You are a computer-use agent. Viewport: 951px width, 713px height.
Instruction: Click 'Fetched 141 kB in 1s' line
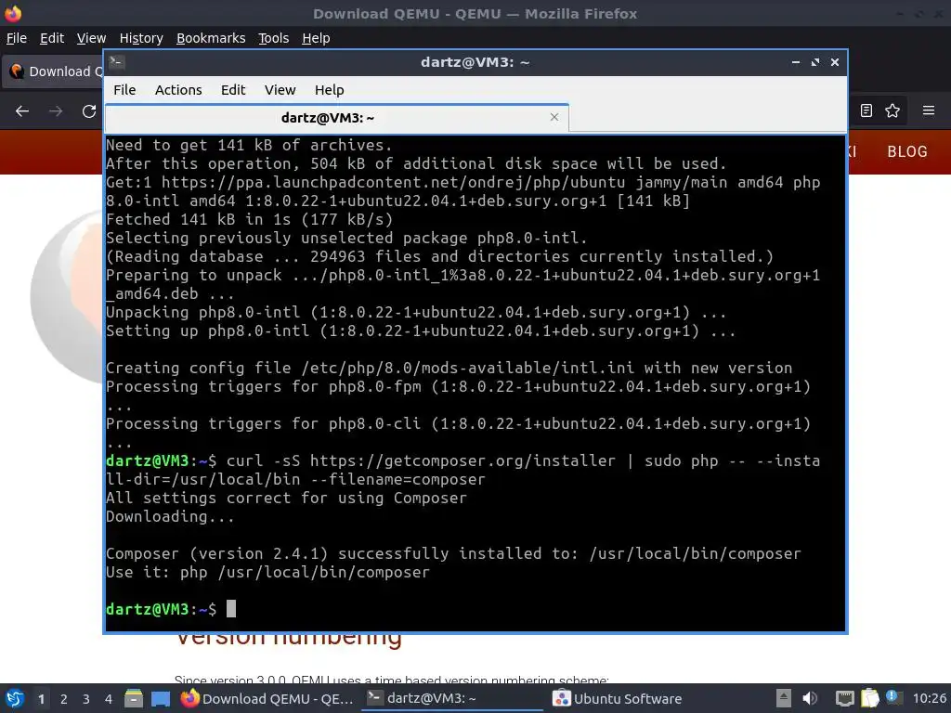(x=249, y=219)
